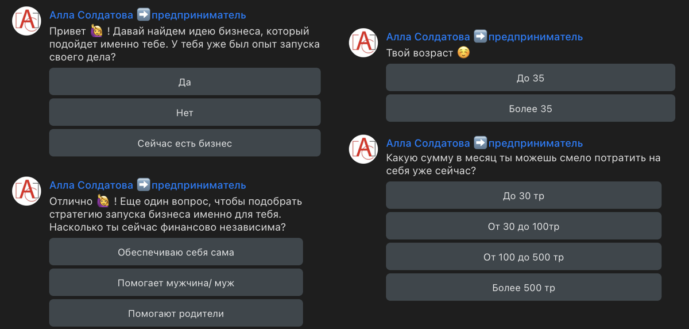Viewport: 689px width, 329px height.
Task: Select age option 'До 35'
Action: coord(531,78)
